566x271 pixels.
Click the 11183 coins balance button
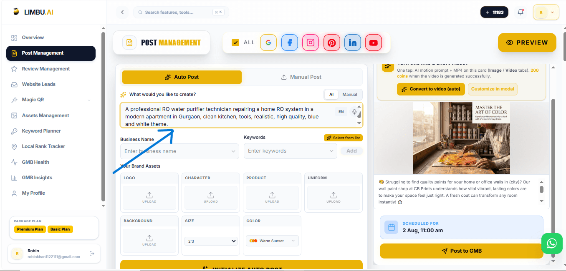point(494,12)
